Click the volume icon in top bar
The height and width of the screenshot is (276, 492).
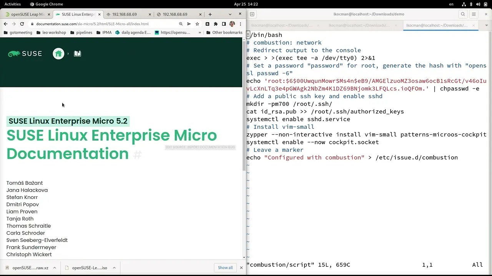[478, 4]
